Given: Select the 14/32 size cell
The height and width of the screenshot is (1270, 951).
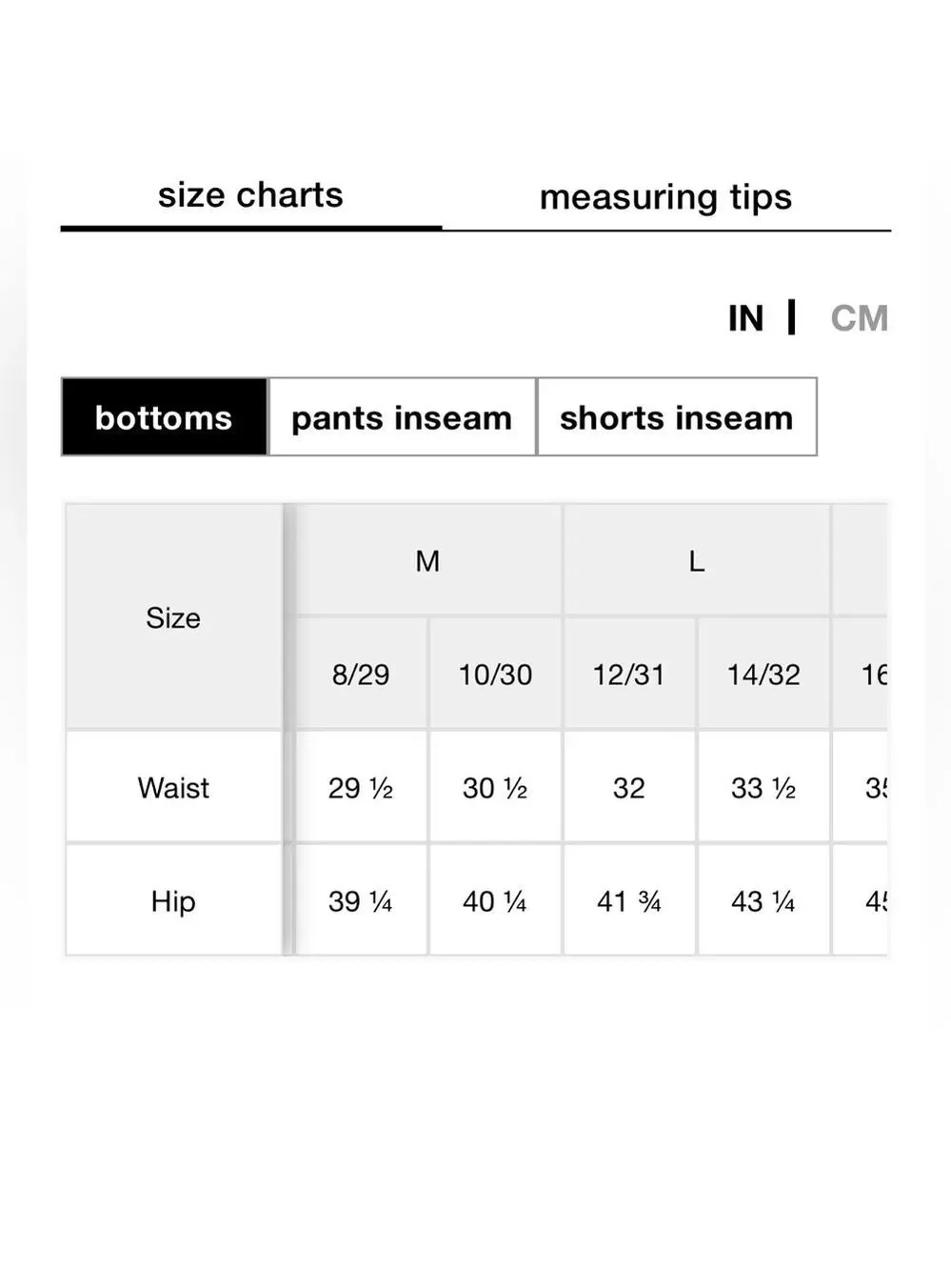Looking at the screenshot, I should 763,675.
